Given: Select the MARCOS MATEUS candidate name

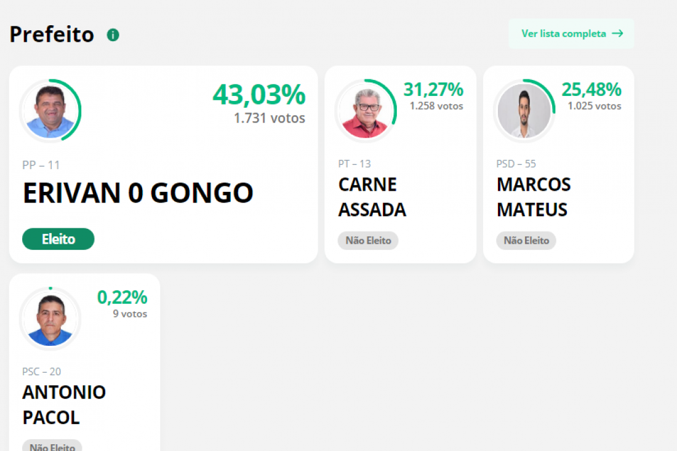Looking at the screenshot, I should (x=534, y=198).
